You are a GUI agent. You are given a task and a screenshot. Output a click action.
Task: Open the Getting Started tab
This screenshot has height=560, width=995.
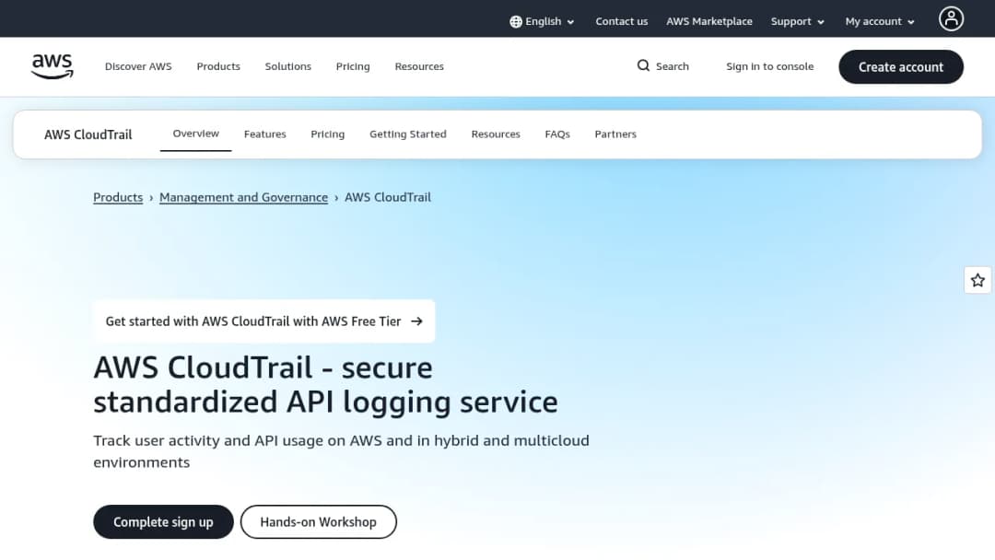408,134
